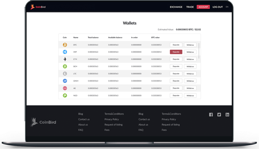Click the Ethereum (ETH) coin icon
Viewport: 259px width, 149px height.
pos(65,59)
